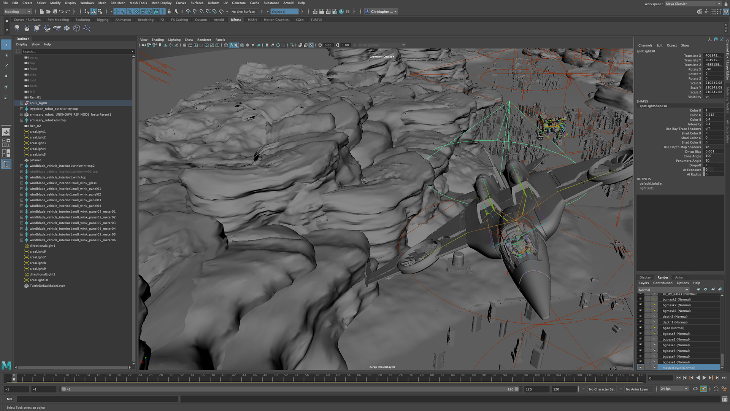Select the Paint Selection tool in toolbox
This screenshot has height=411, width=730.
tap(6, 66)
